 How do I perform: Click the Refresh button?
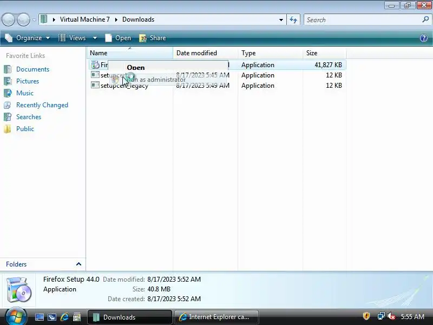[293, 20]
